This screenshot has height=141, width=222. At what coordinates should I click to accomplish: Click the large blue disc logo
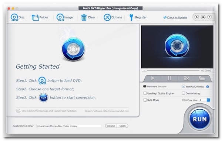pyautogui.click(x=73, y=49)
